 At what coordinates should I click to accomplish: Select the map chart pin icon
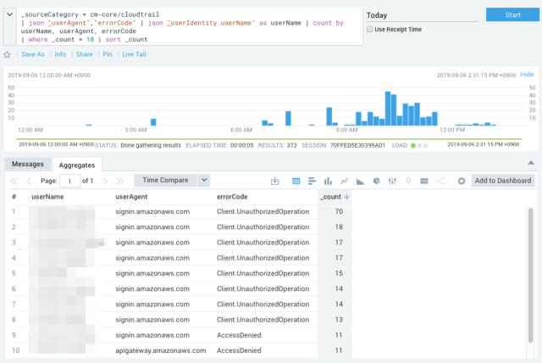(408, 181)
